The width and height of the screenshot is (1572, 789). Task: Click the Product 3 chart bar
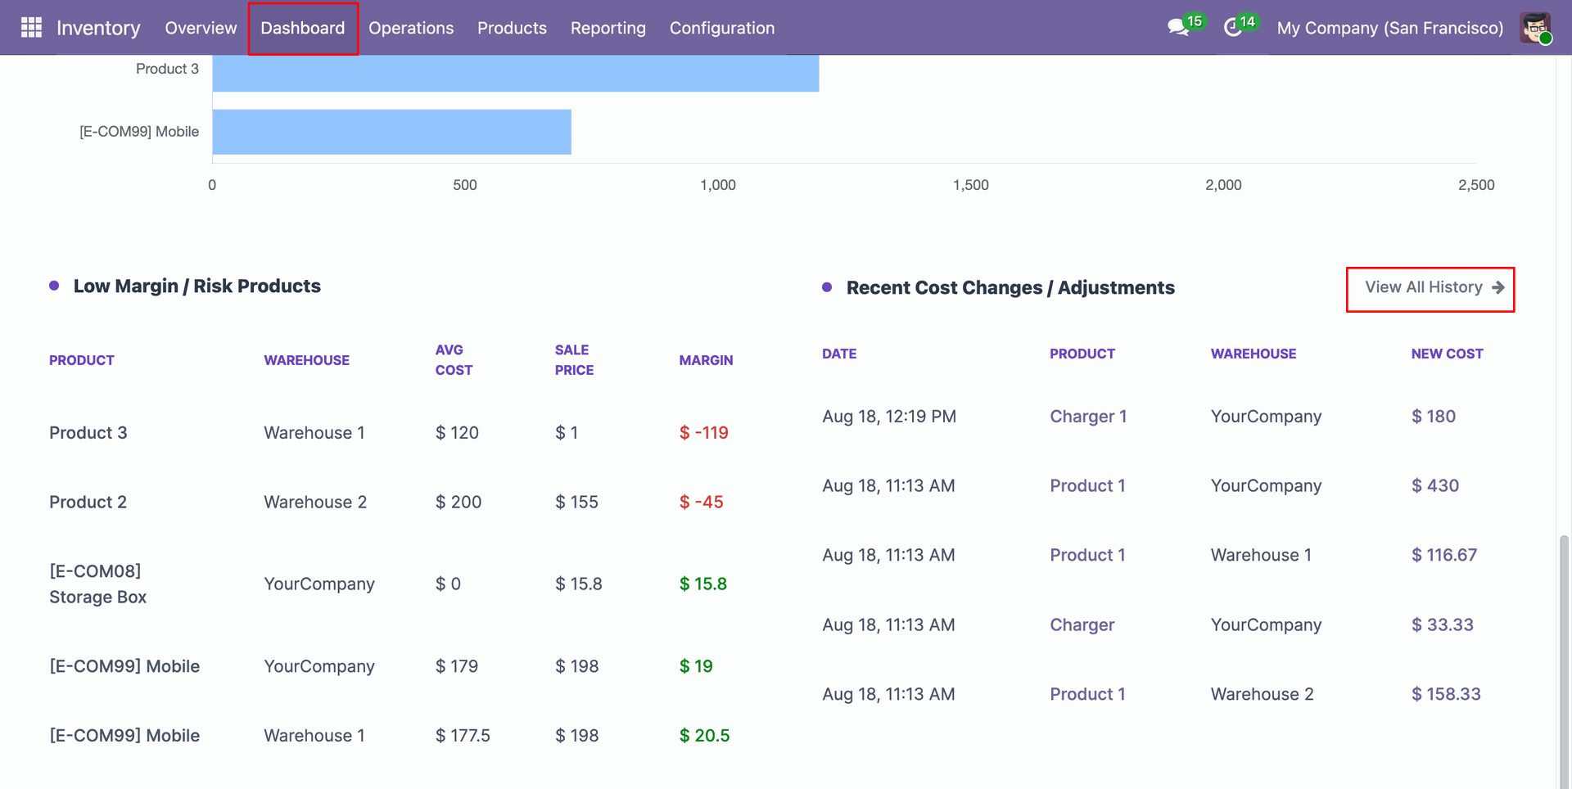tap(516, 73)
